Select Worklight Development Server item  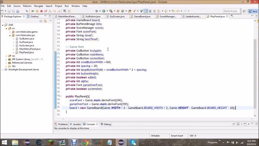point(23,69)
